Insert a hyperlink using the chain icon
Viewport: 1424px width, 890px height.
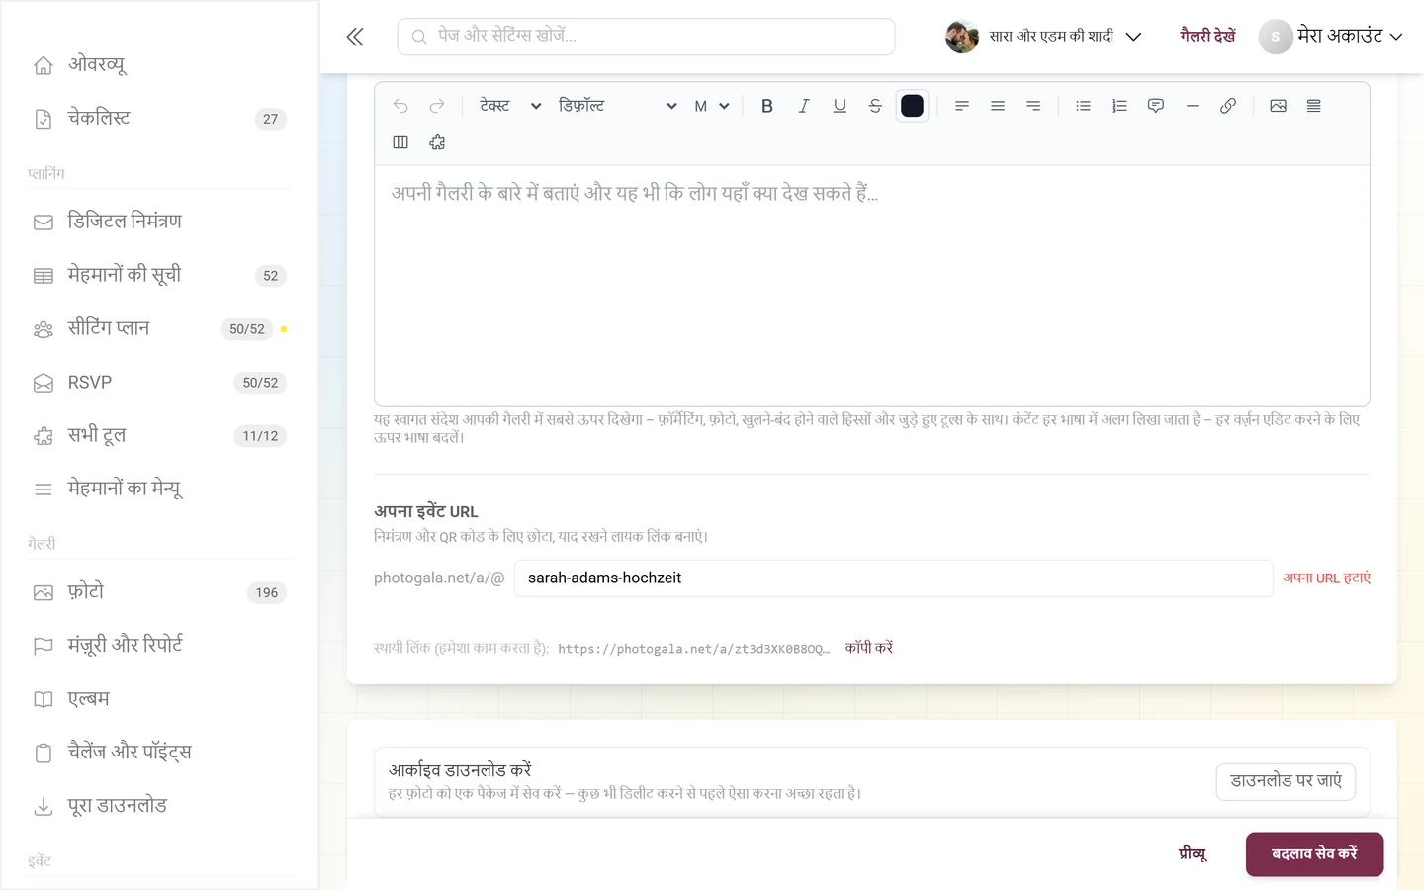(x=1228, y=106)
